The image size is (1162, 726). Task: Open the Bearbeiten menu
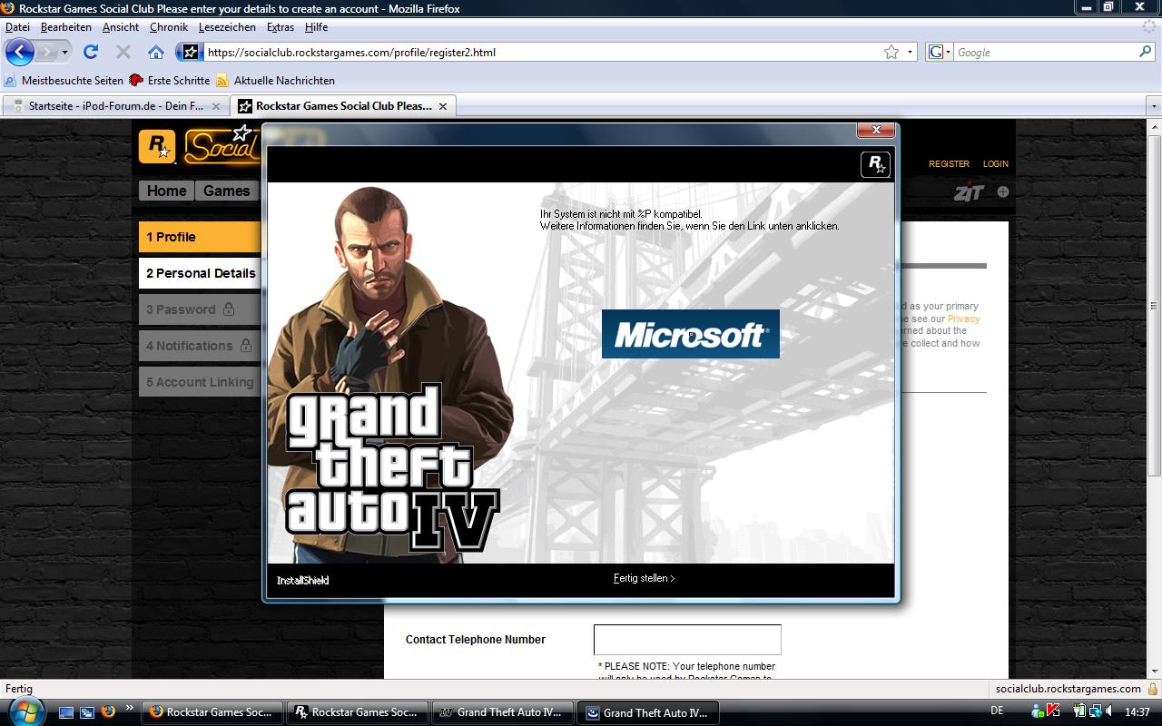point(65,27)
